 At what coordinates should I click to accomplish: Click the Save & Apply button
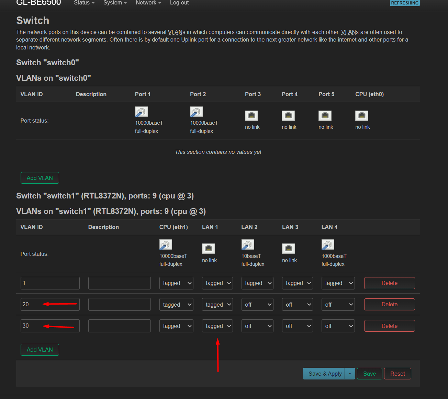tap(324, 374)
